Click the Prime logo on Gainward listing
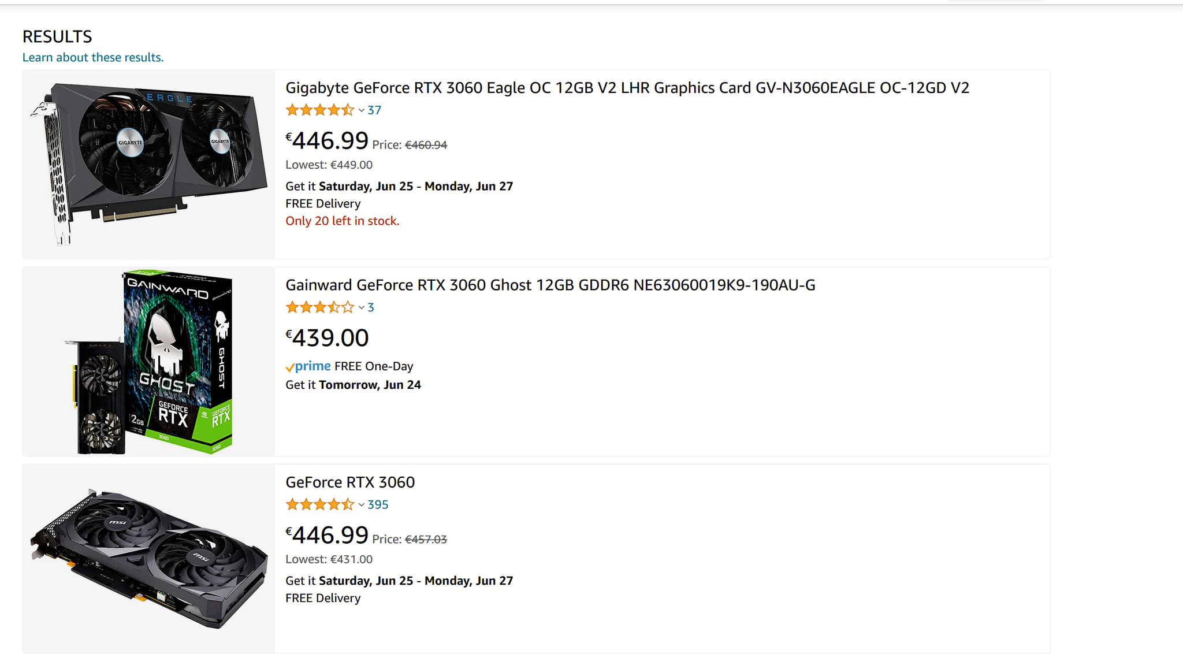Screen dimensions: 1183x654 (x=308, y=366)
